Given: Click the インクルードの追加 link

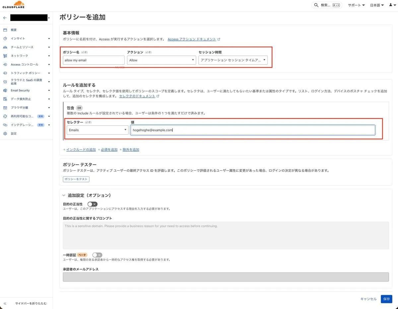Looking at the screenshot, I should pyautogui.click(x=81, y=150).
